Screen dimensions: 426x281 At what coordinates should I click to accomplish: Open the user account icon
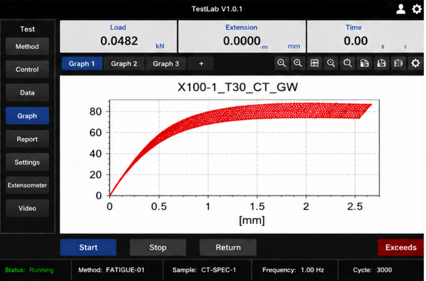point(400,9)
